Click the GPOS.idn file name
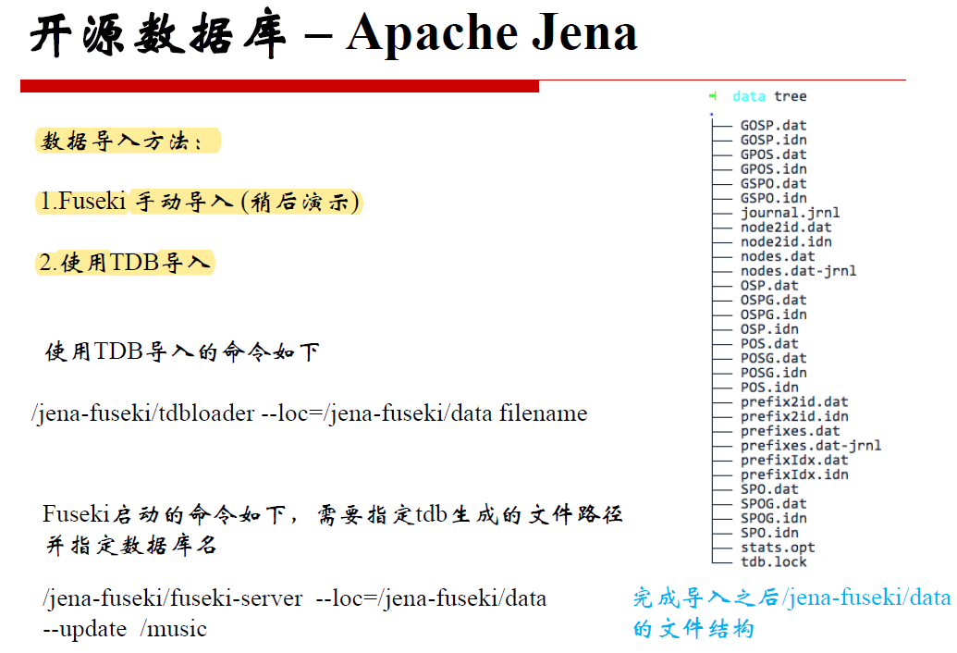This screenshot has height=653, width=957. 774,169
